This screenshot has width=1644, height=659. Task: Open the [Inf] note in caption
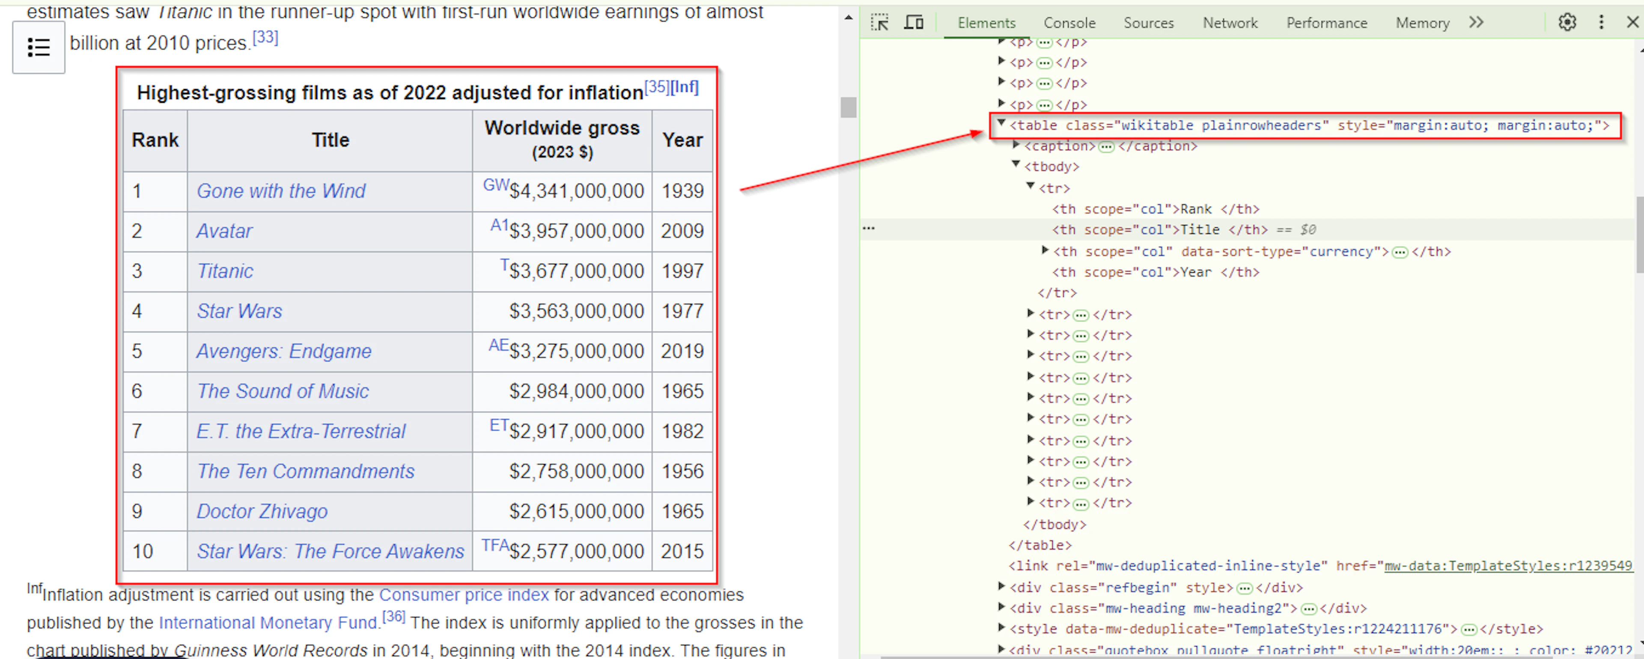pyautogui.click(x=685, y=87)
